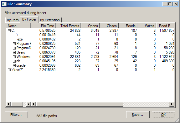Click the left arrow of Name pane scrollbar
180x123 pixels.
(x=8, y=104)
